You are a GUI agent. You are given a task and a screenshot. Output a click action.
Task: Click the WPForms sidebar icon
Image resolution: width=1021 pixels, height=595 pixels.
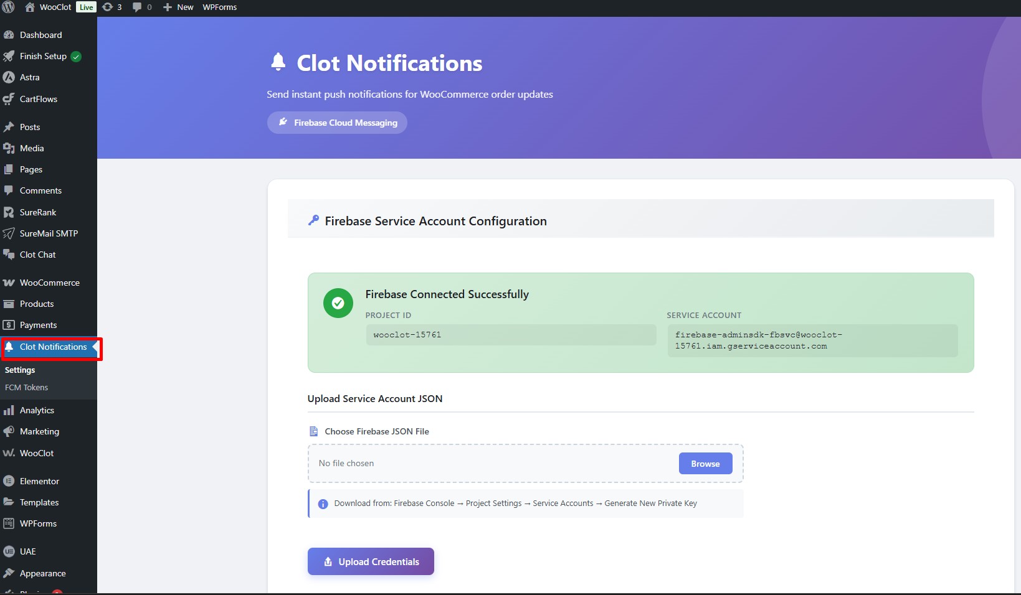point(9,523)
